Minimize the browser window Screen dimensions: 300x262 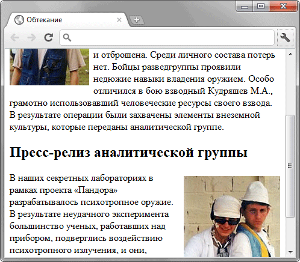point(245,7)
